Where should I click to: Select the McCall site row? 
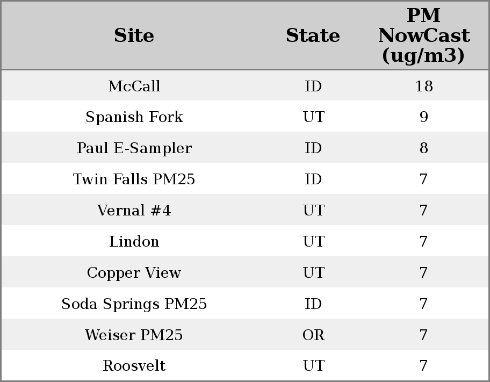[134, 86]
